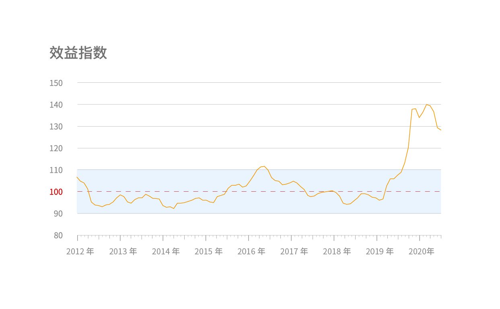Click the 2014 年 x-axis label

(x=166, y=252)
